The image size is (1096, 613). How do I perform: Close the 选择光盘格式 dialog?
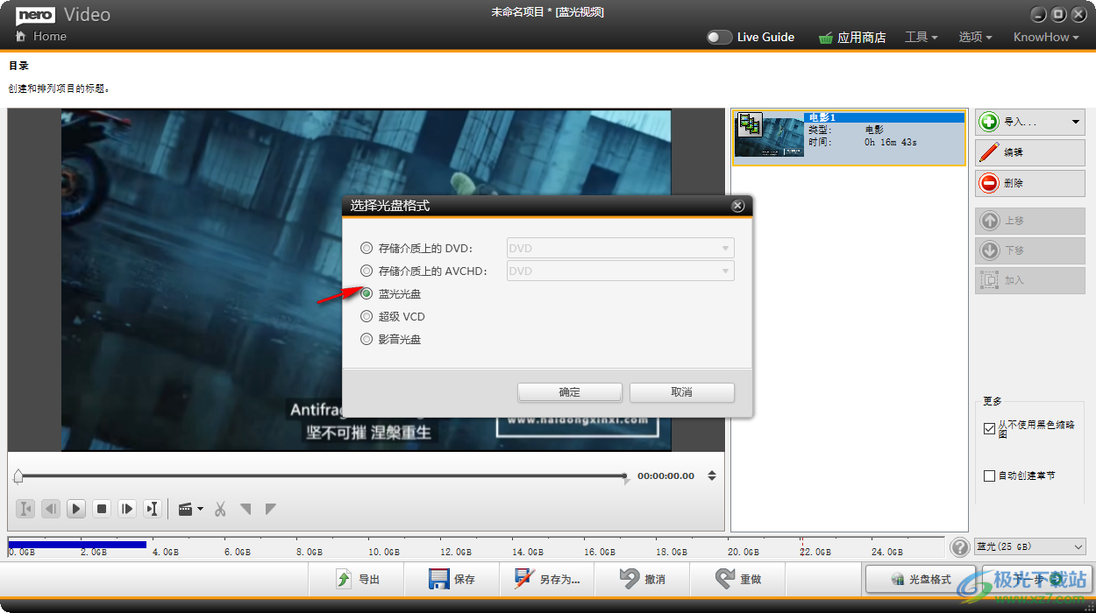click(x=737, y=206)
